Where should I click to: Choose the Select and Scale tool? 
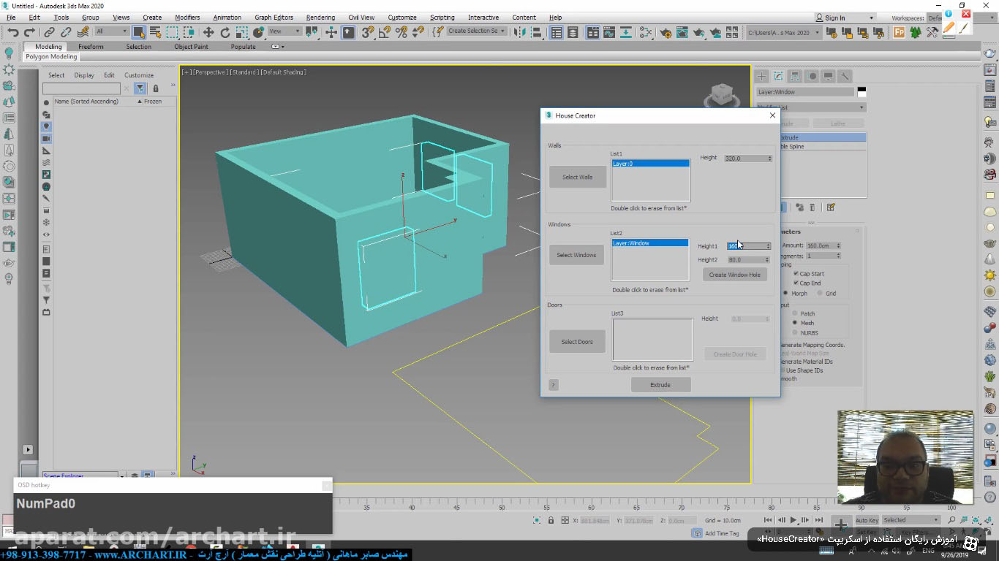pyautogui.click(x=242, y=32)
